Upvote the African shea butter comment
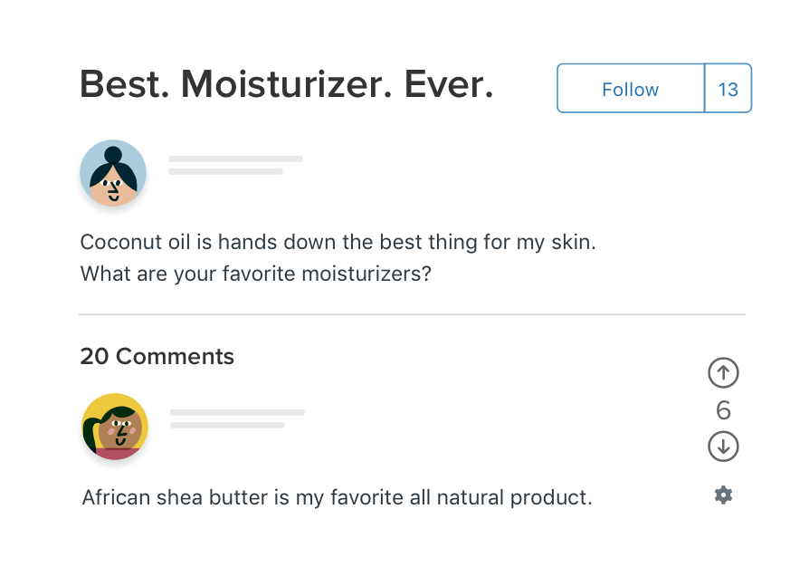The height and width of the screenshot is (567, 809). pyautogui.click(x=723, y=372)
